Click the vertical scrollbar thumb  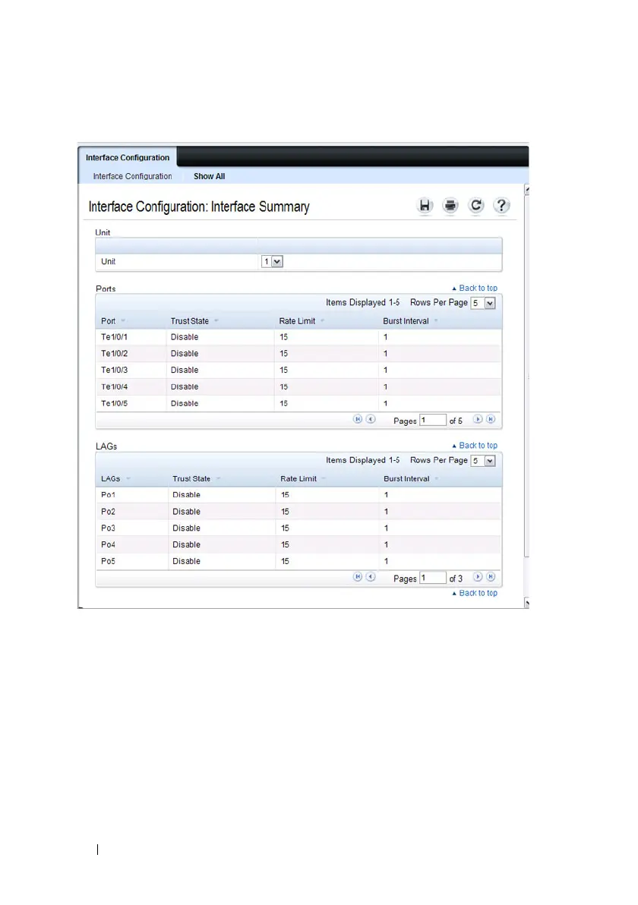click(526, 377)
